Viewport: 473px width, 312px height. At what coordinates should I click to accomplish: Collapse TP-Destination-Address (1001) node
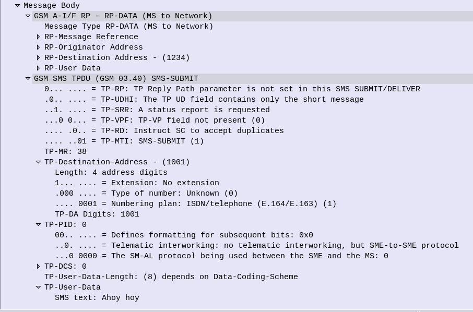(x=38, y=162)
